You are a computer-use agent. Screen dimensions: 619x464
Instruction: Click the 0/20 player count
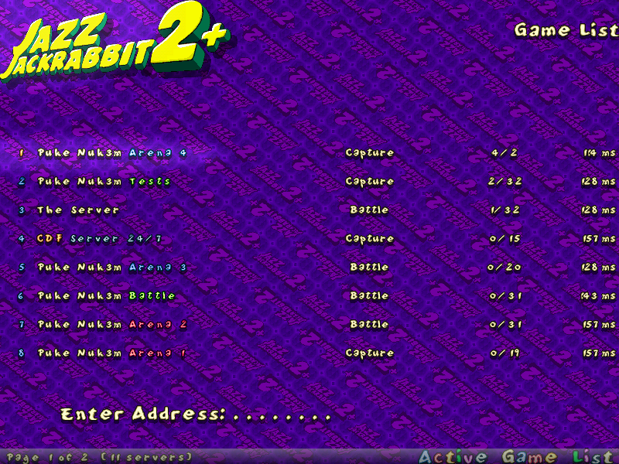[504, 267]
